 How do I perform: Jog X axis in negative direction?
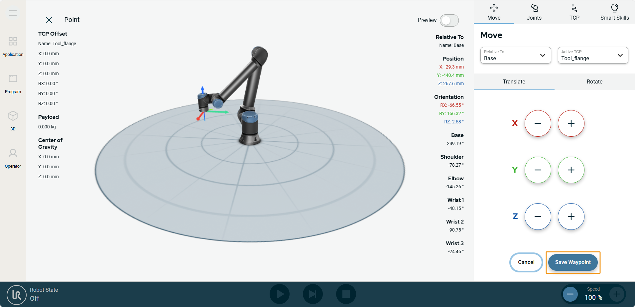coord(538,123)
